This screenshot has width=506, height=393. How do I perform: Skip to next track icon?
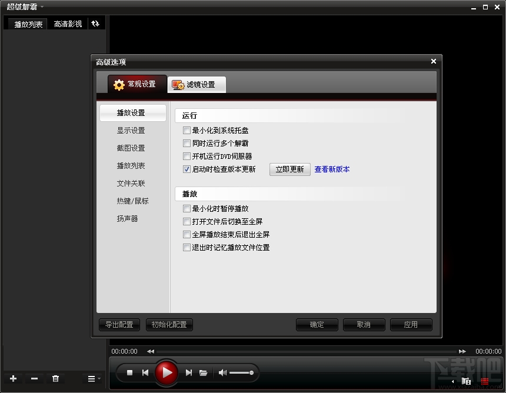(x=188, y=372)
